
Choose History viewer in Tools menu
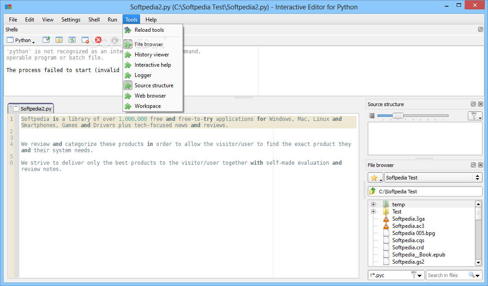tap(153, 55)
